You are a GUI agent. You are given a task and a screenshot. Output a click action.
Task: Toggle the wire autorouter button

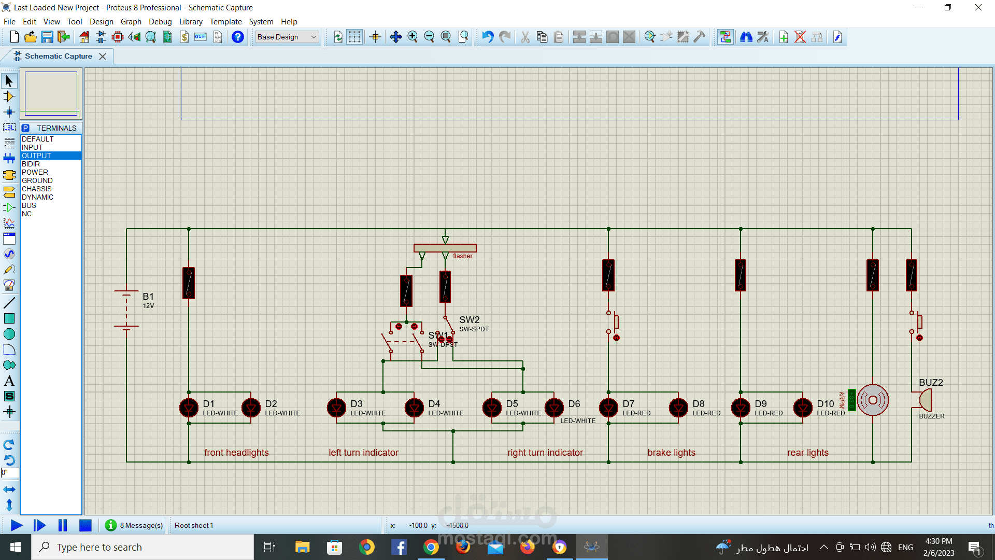coord(726,37)
